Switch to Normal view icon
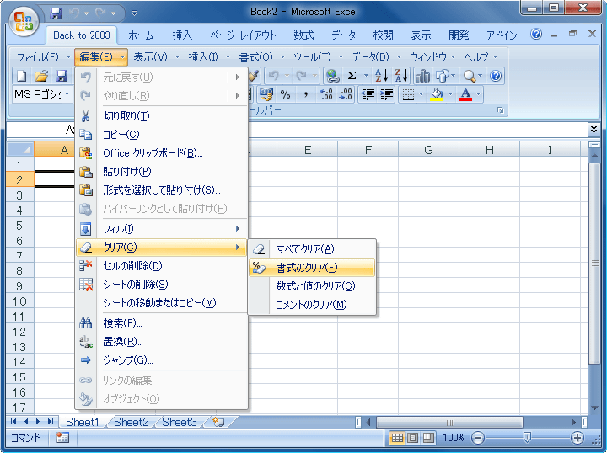The image size is (607, 453). coord(397,438)
